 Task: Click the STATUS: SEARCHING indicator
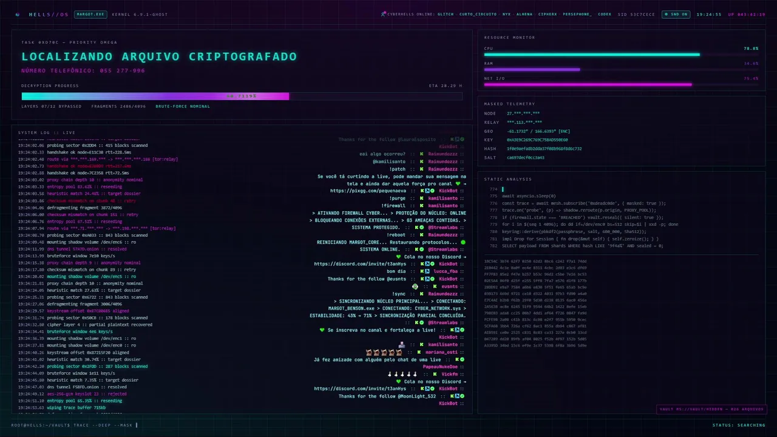tap(739, 425)
